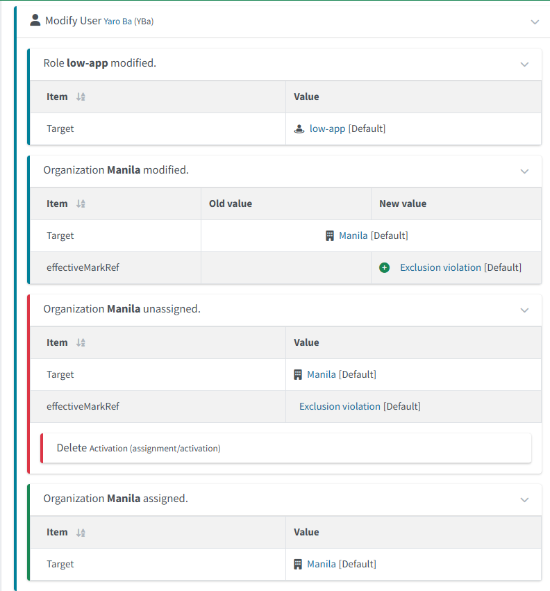Screen dimensions: 550x591
Task: Collapse the Organization Manila modified section
Action: point(524,171)
